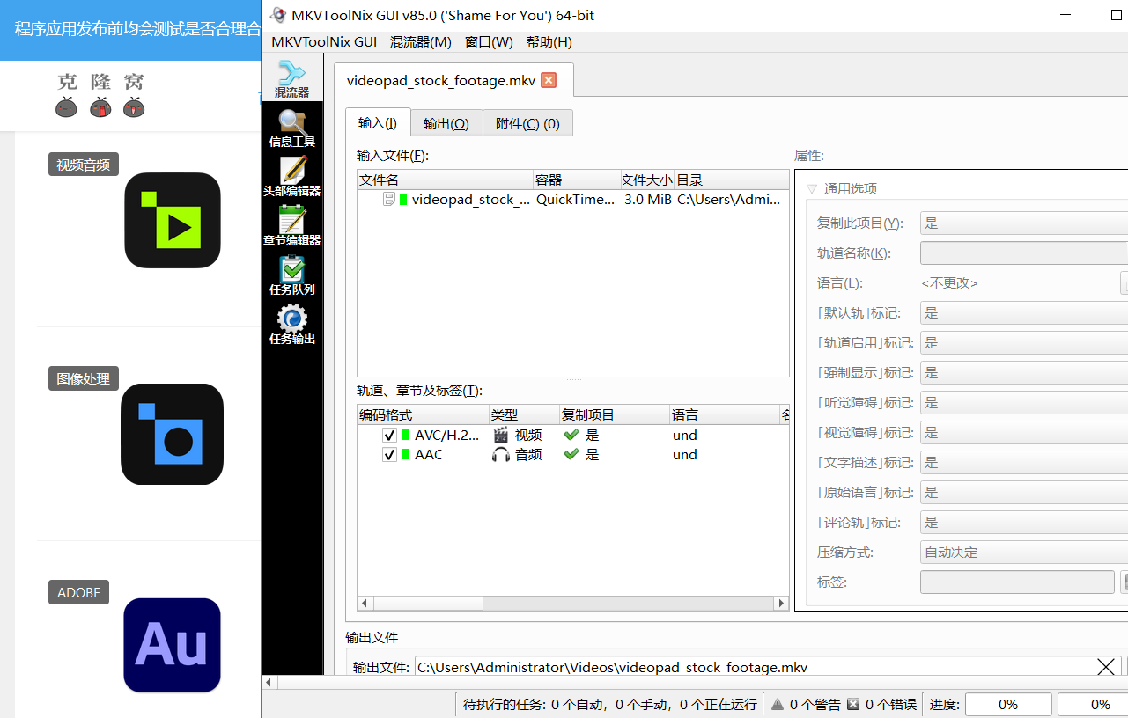The image size is (1128, 718).
Task: Click the MKVToolNix title bar app icon
Action: pyautogui.click(x=278, y=15)
